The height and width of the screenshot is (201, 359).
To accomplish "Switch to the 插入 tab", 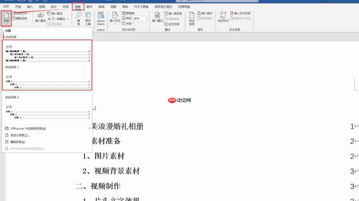I will point(30,6).
